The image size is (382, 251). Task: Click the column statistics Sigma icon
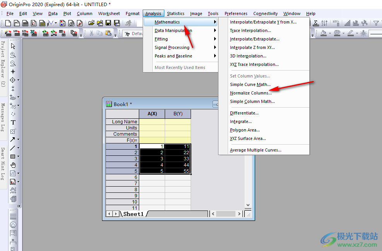pos(316,23)
